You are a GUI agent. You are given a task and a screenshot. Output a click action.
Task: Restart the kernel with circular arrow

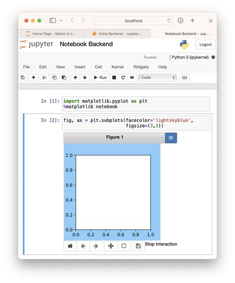123,77
